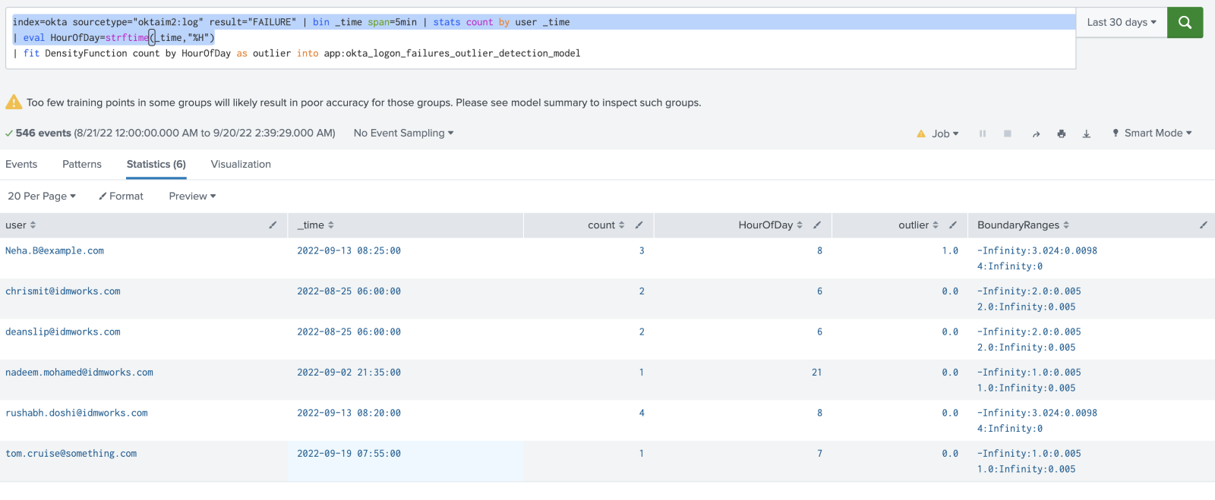This screenshot has width=1215, height=500.
Task: Select the Statistics (6) tab
Action: tap(156, 165)
